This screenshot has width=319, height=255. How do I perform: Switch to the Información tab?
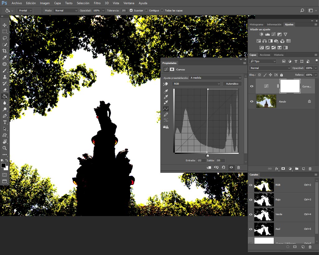pos(274,24)
